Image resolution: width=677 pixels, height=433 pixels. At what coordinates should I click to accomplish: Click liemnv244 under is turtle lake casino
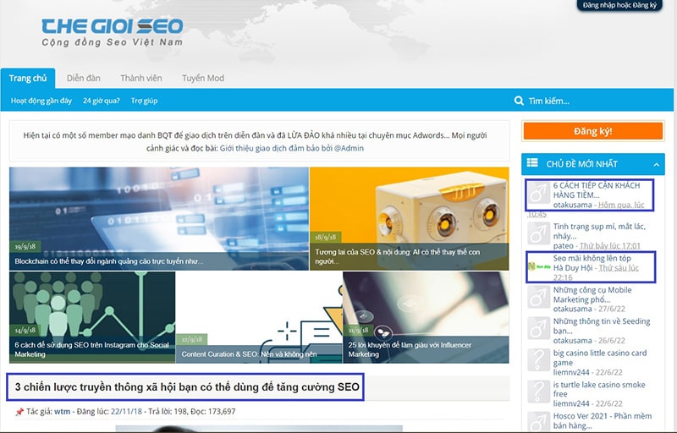[x=571, y=403]
